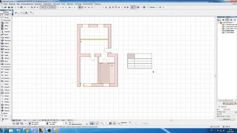Select the Marquee (Бегущая рамка) tool
The image size is (237, 133).
[x=6, y=18]
